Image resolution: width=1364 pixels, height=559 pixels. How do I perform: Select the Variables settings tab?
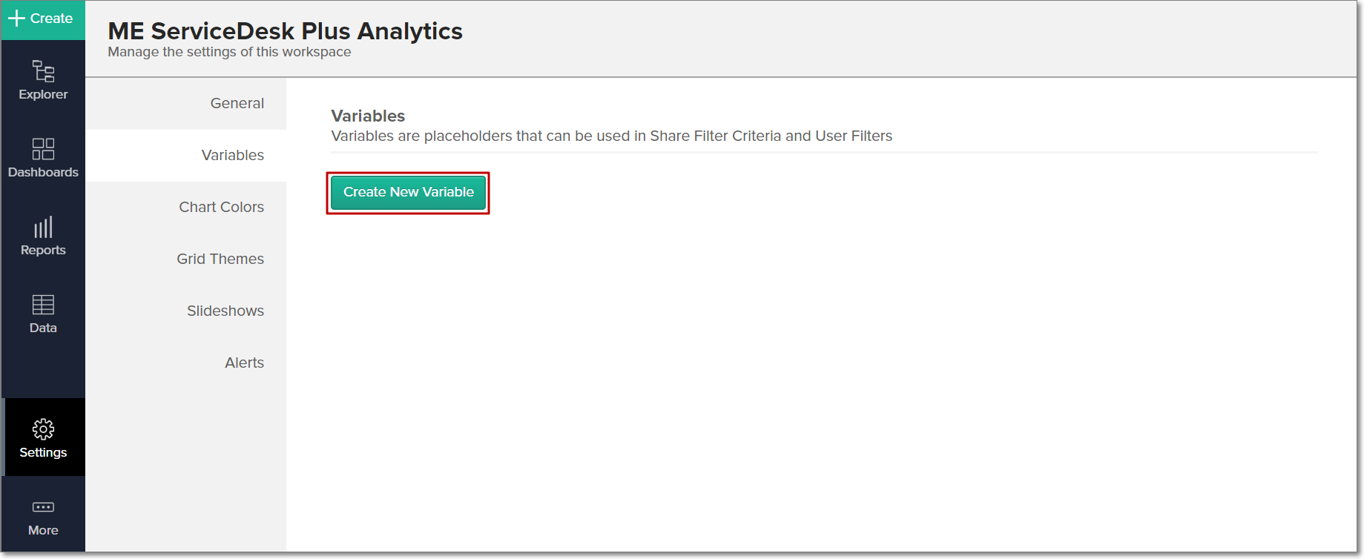[232, 155]
